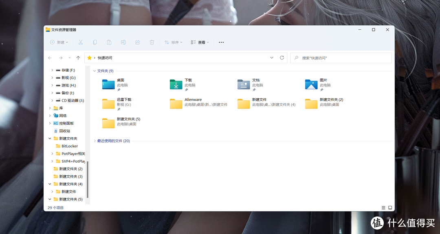Open the three-dots more options menu

(x=221, y=42)
